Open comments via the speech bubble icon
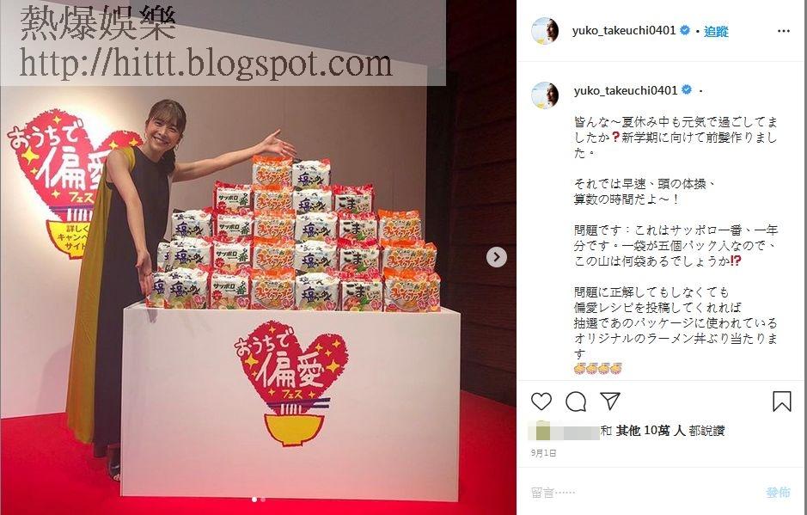807x515 pixels. click(576, 402)
